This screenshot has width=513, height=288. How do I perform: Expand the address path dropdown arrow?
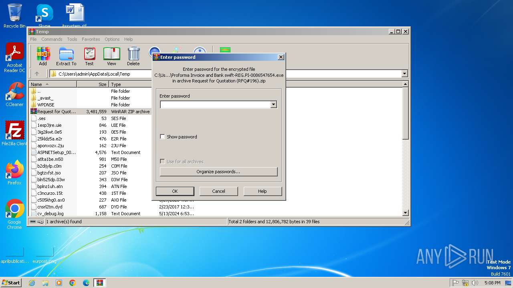point(404,74)
